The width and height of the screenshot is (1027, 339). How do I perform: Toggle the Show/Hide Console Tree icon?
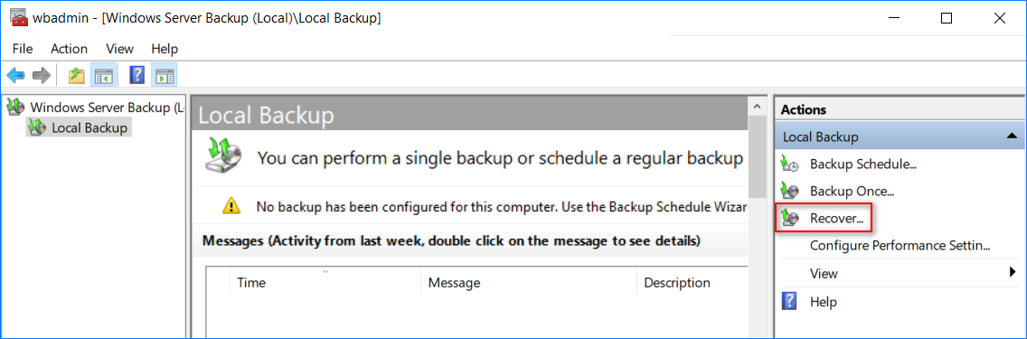pyautogui.click(x=103, y=76)
